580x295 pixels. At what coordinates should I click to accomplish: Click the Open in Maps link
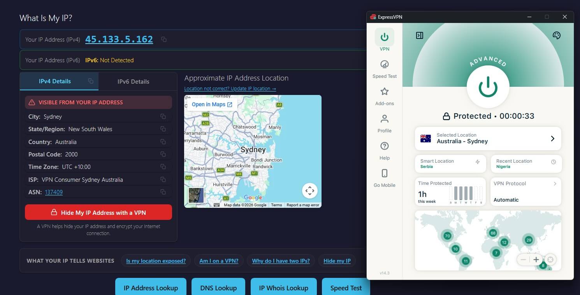[x=212, y=104]
